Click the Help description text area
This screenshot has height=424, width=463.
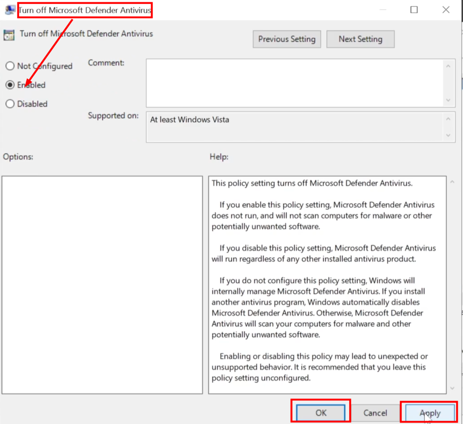(x=327, y=284)
